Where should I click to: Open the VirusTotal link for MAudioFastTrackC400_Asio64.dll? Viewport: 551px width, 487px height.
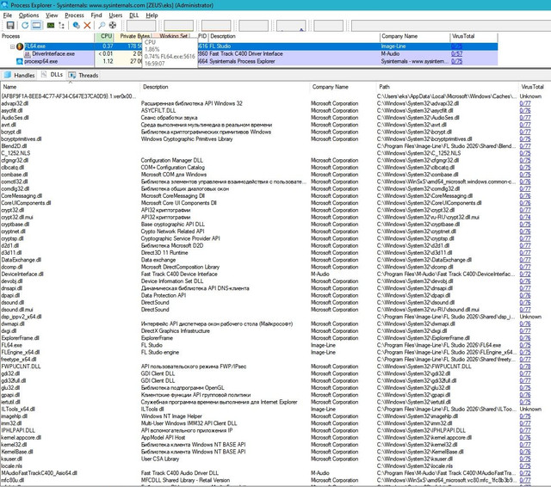coord(525,473)
